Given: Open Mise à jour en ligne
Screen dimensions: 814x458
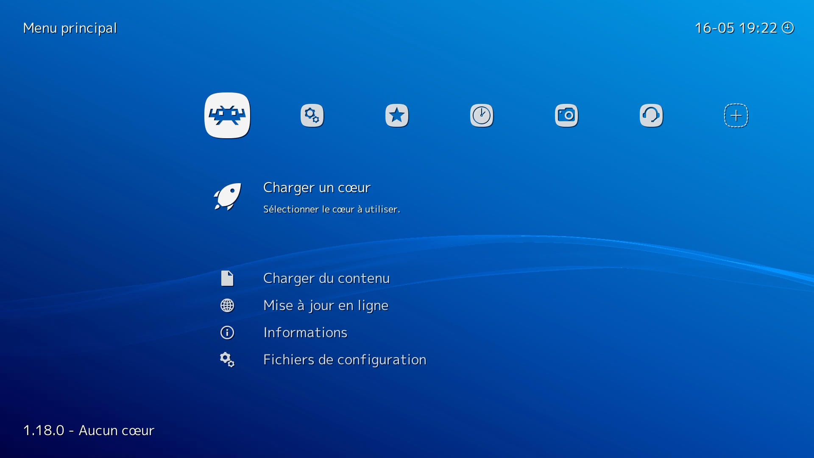Looking at the screenshot, I should pyautogui.click(x=325, y=305).
